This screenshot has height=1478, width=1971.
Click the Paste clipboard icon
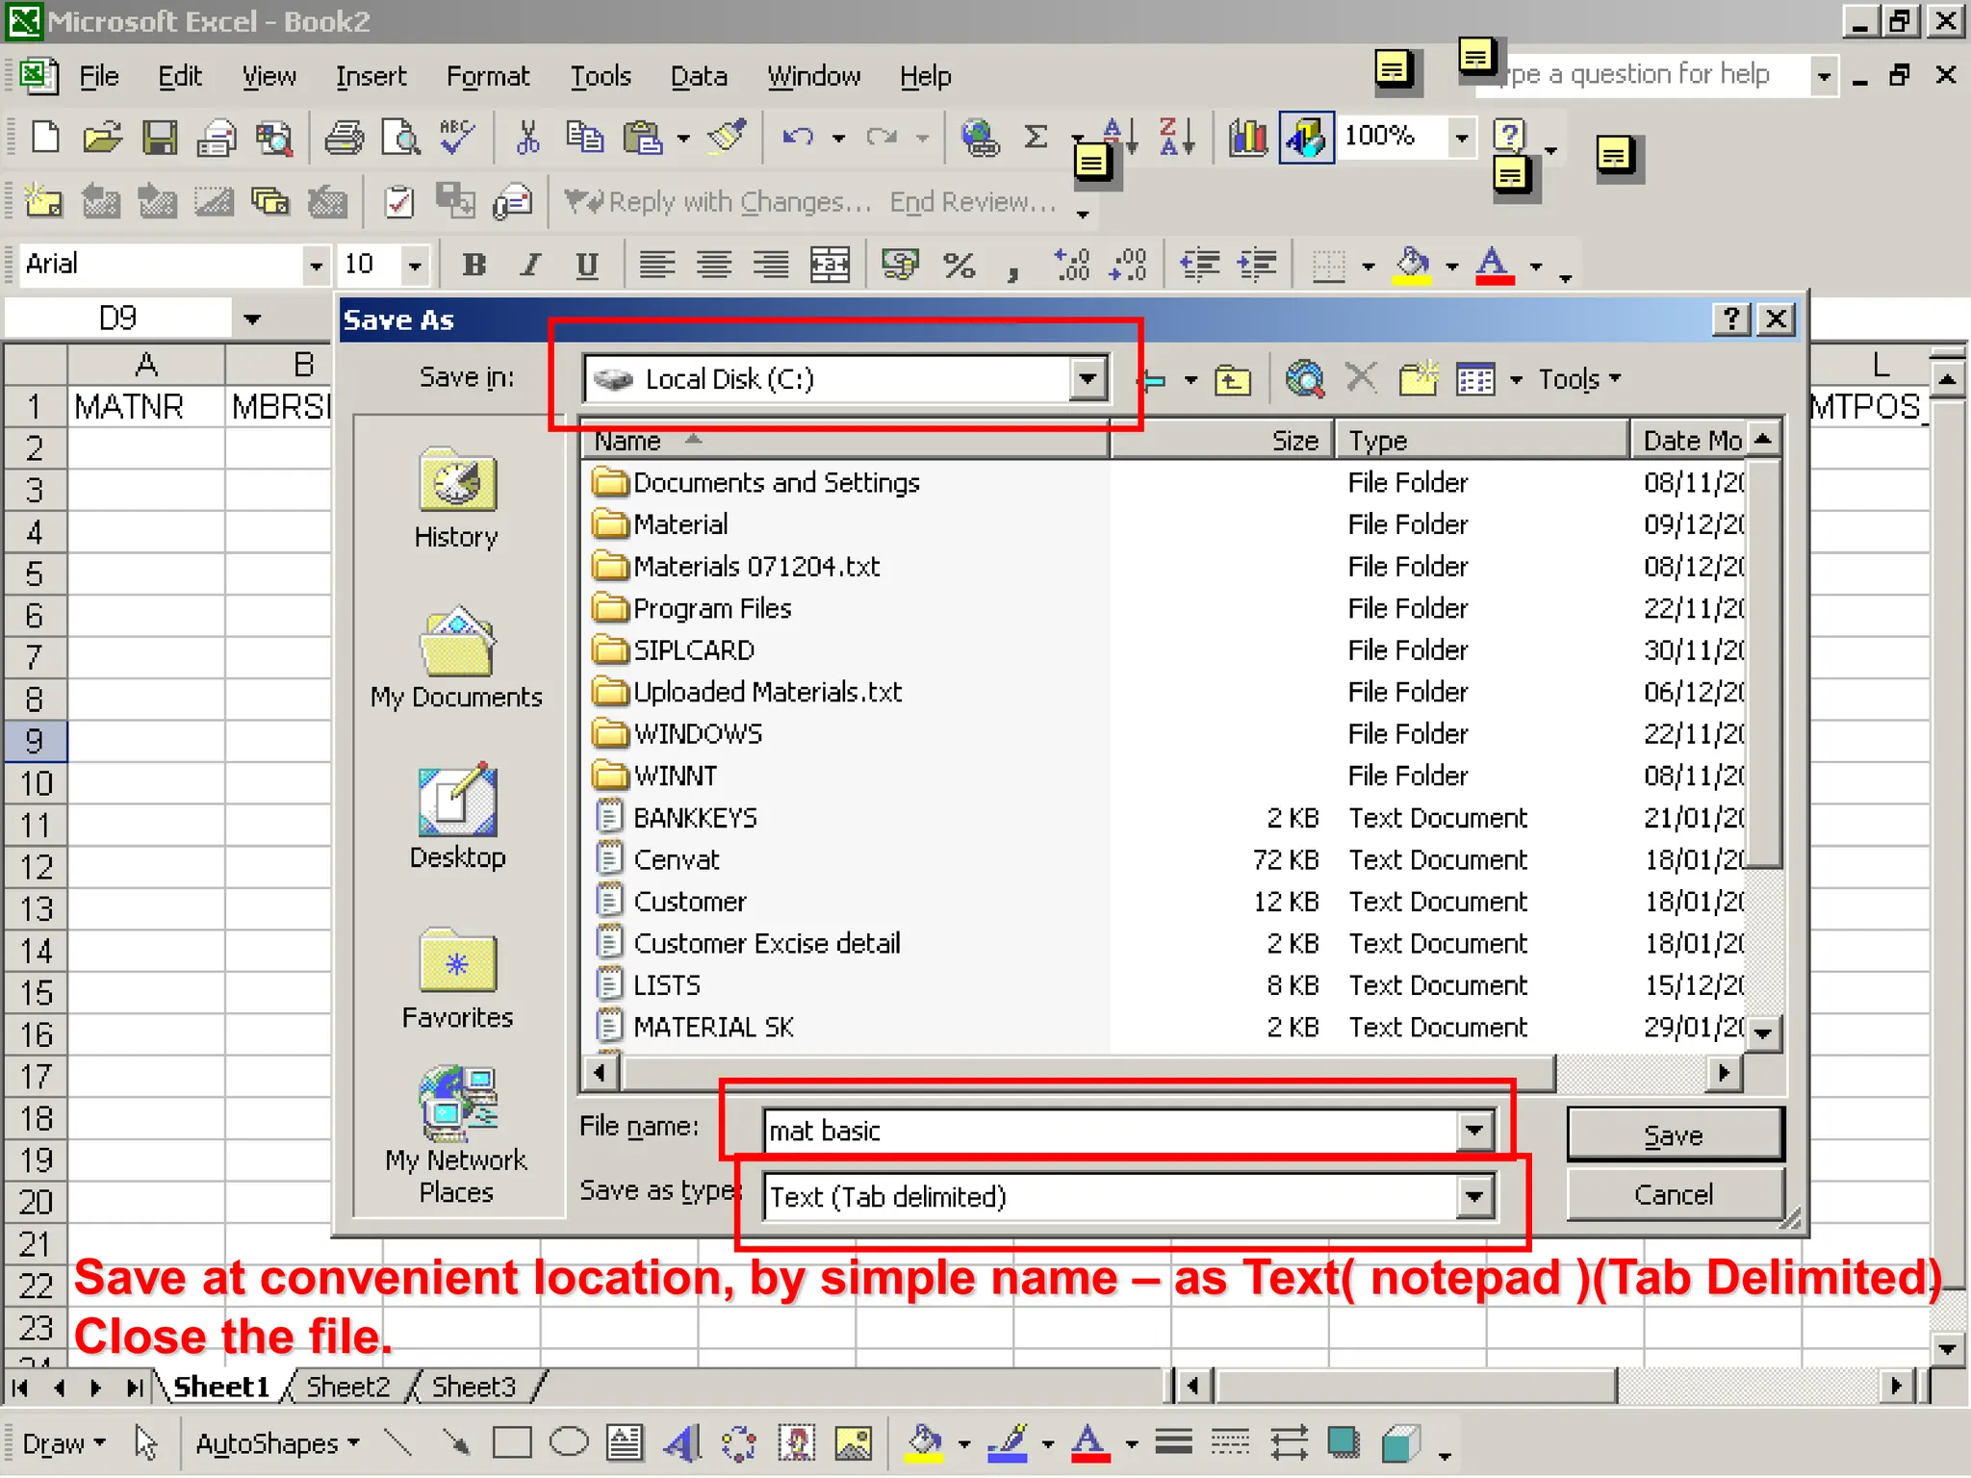pyautogui.click(x=643, y=138)
